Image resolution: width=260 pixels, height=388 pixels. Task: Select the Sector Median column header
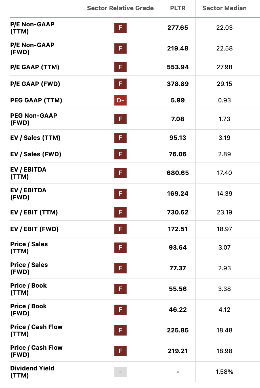click(x=225, y=8)
